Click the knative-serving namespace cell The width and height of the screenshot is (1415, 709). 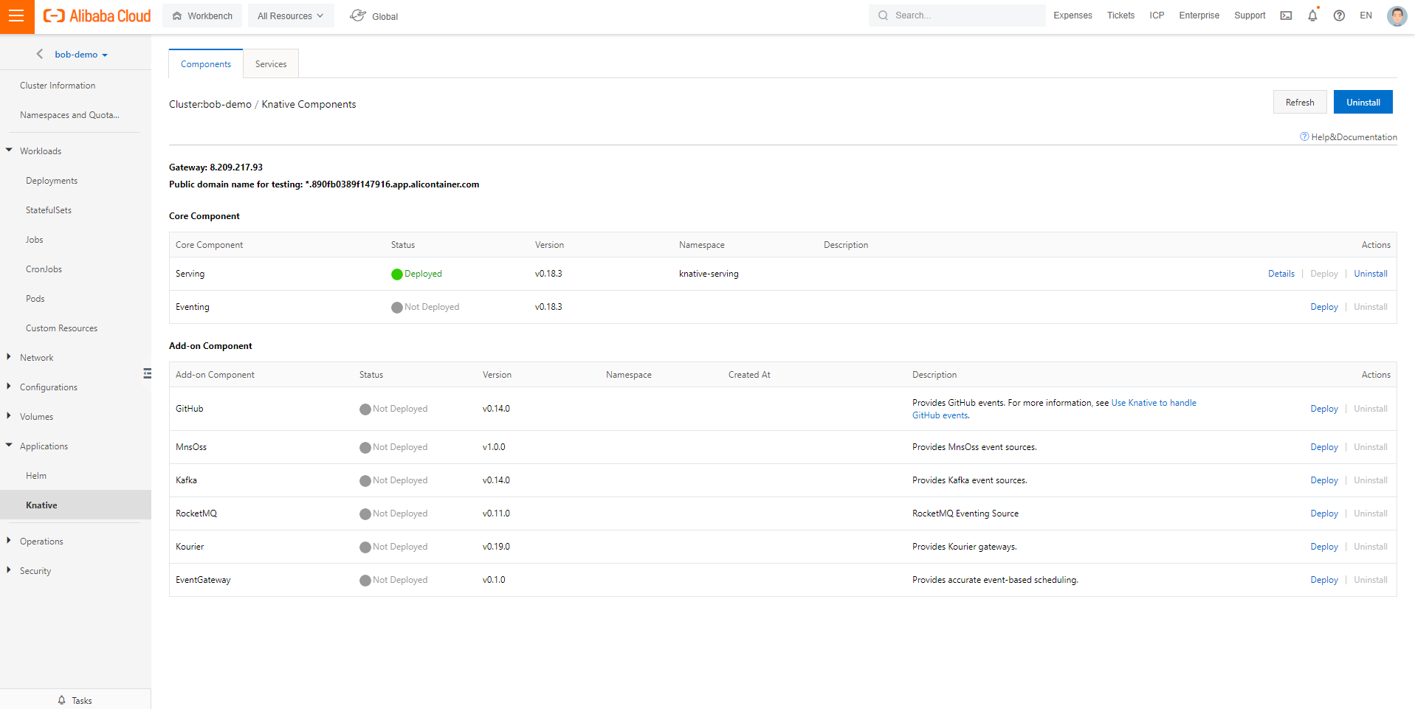[709, 274]
